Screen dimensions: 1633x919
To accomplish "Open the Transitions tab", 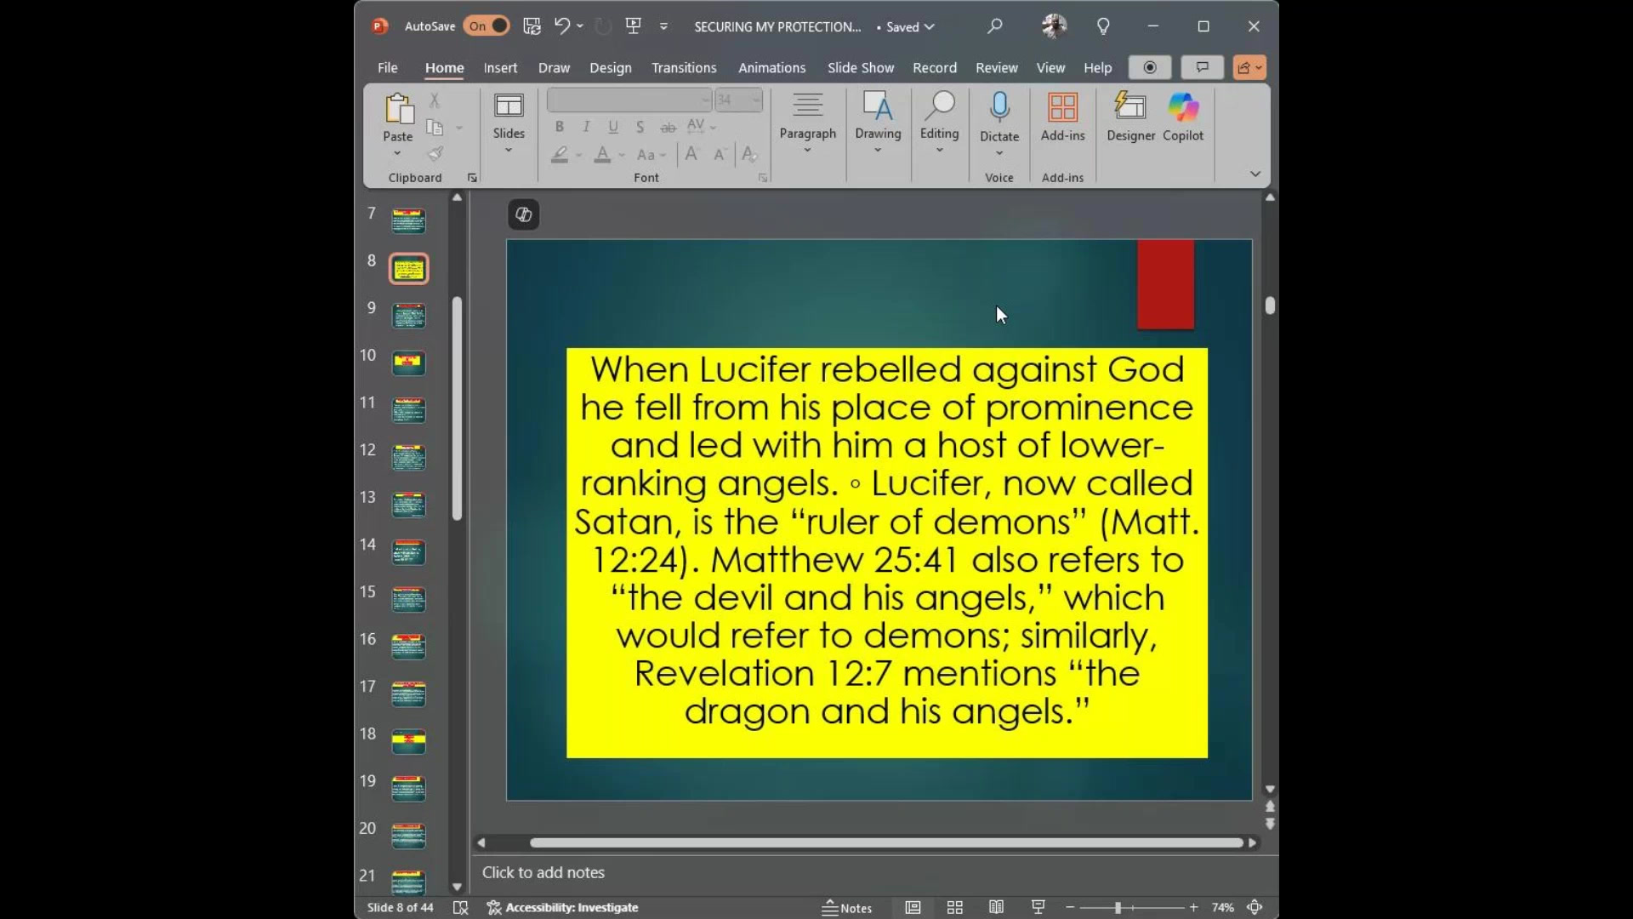I will (x=684, y=68).
